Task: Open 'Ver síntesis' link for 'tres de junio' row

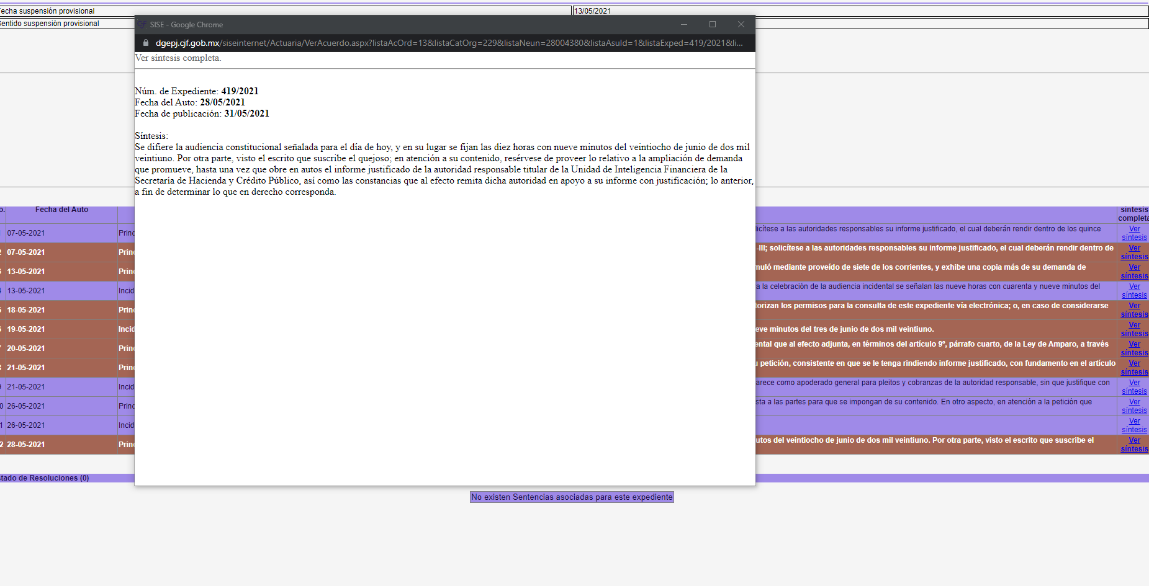Action: (x=1134, y=329)
